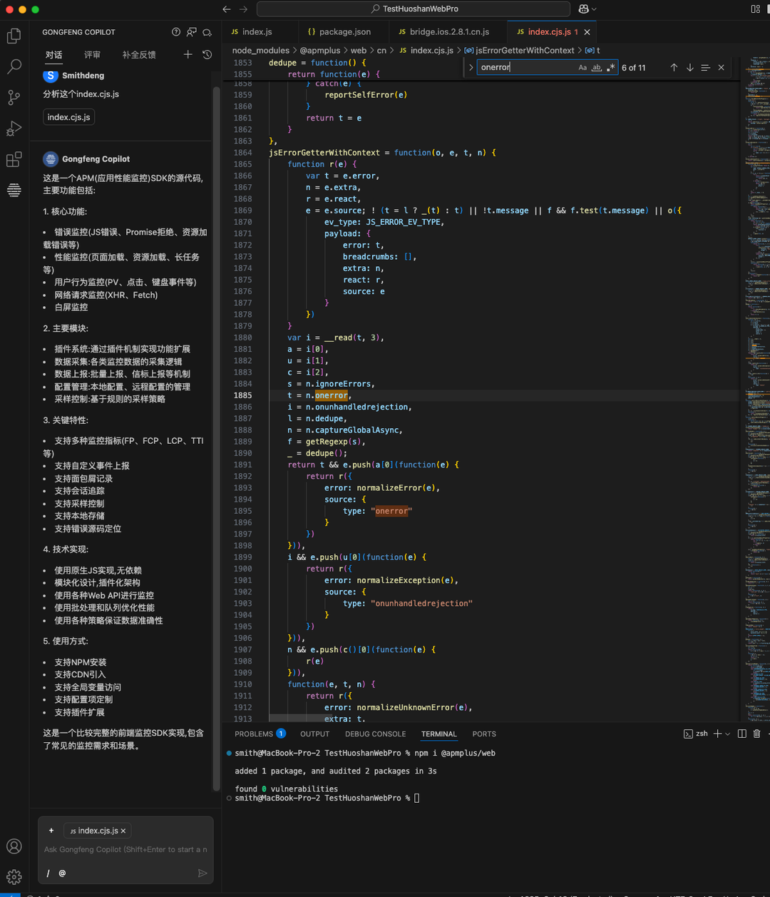Image resolution: width=770 pixels, height=897 pixels.
Task: Open the Source Control view
Action: [14, 98]
